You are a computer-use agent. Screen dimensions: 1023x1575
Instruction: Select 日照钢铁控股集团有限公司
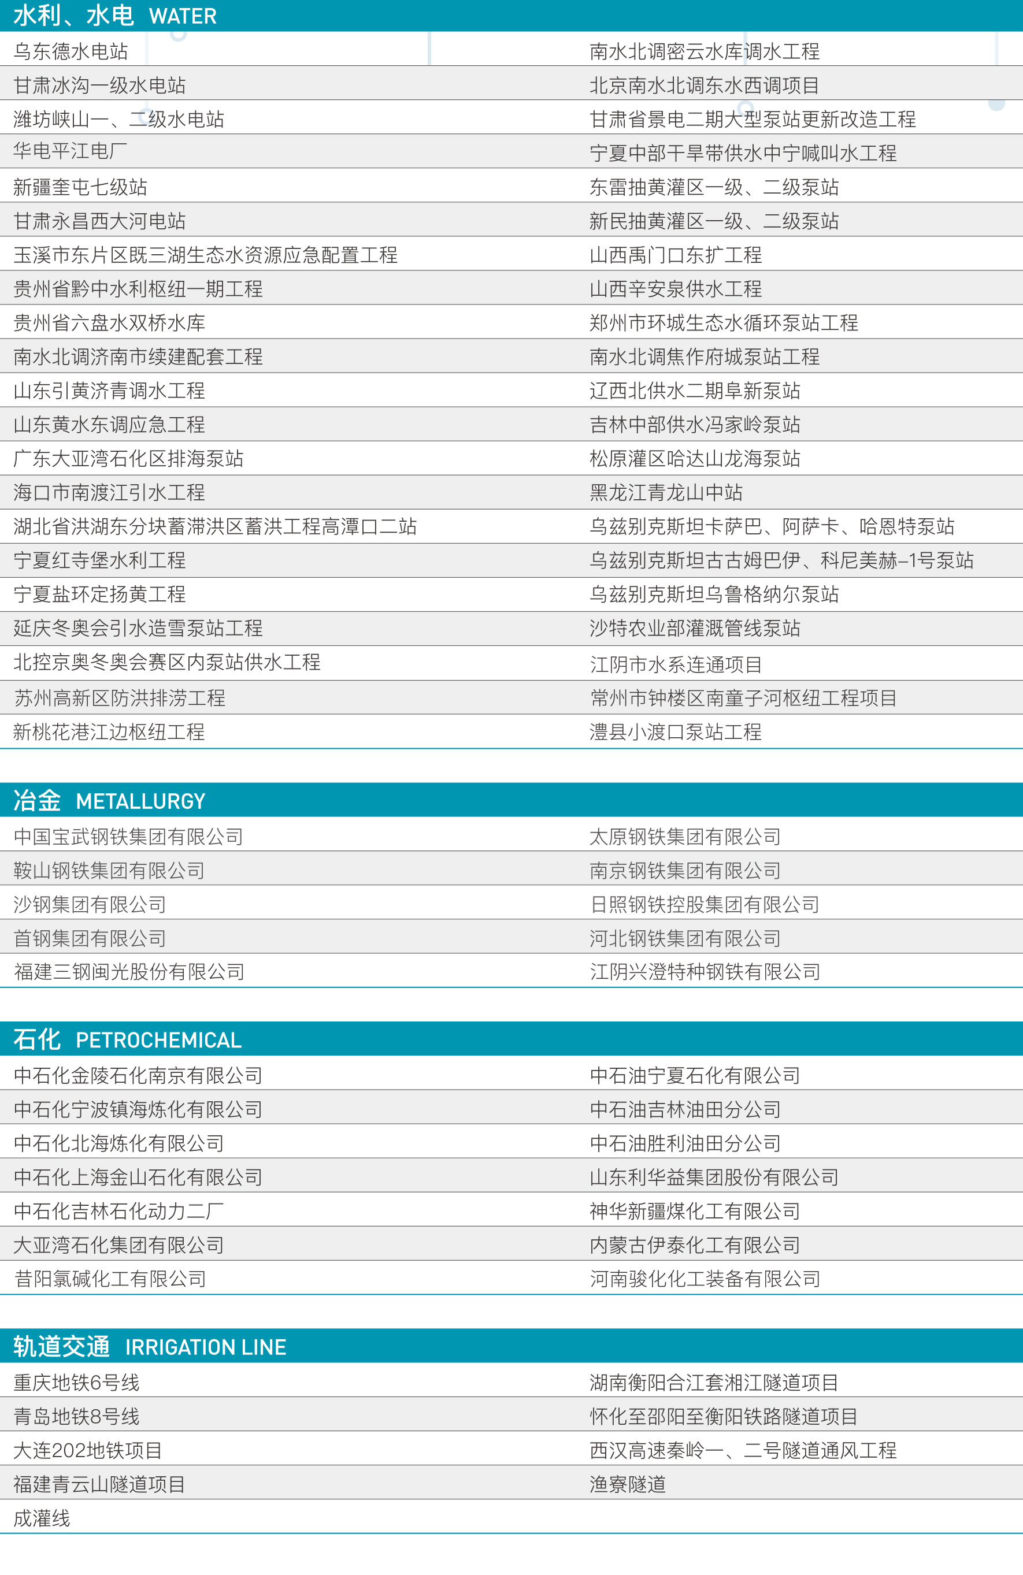pyautogui.click(x=705, y=904)
